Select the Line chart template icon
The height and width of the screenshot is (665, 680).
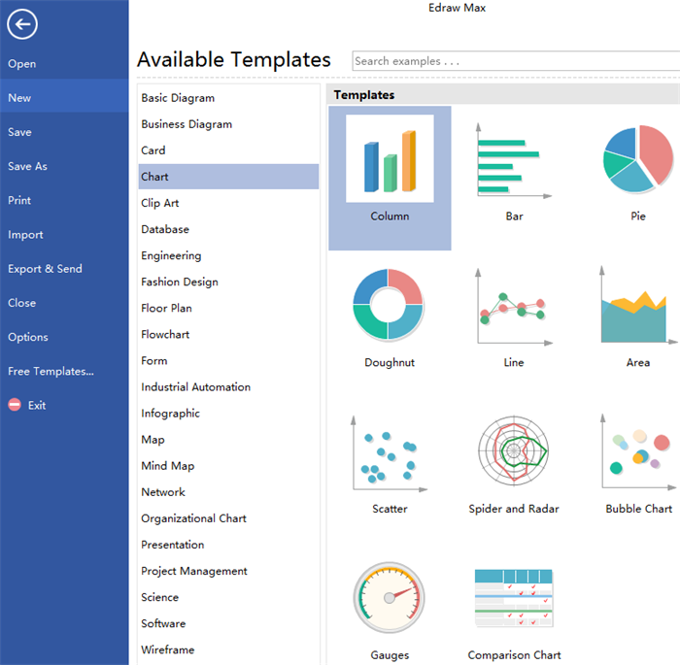pyautogui.click(x=514, y=306)
